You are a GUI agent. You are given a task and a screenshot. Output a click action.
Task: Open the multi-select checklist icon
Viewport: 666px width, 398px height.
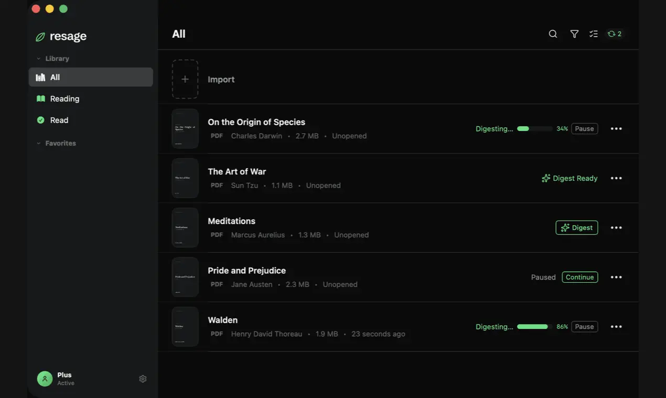(594, 34)
